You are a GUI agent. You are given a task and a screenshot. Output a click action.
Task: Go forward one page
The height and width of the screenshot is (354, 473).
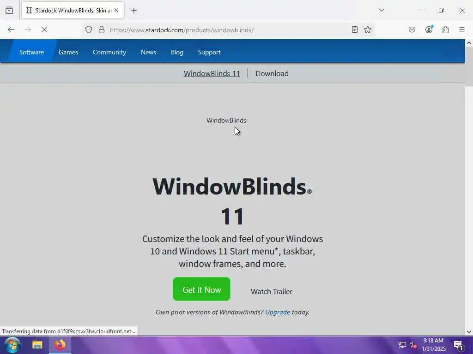[27, 29]
